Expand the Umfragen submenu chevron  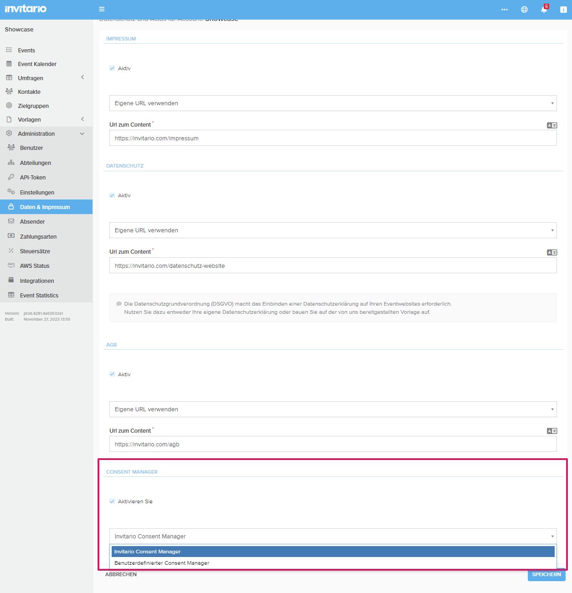(x=82, y=77)
